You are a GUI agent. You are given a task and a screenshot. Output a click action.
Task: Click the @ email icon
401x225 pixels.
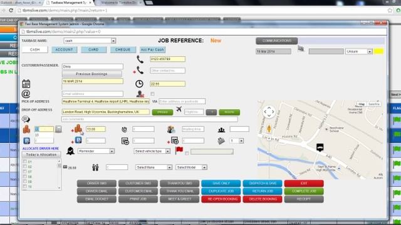tap(26, 94)
